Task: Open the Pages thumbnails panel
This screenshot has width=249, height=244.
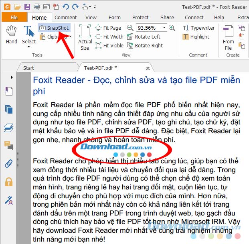Action: coord(9,110)
